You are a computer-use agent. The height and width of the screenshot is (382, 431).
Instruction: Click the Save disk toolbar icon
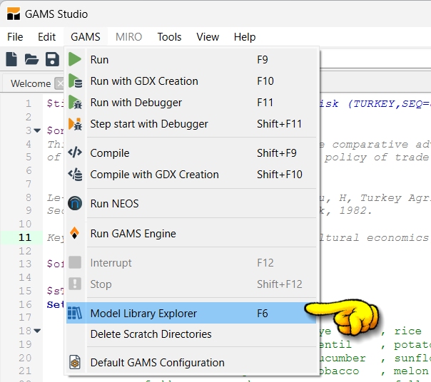coord(52,59)
